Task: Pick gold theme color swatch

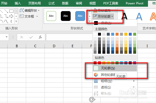Action: pyautogui.click(x=126, y=34)
